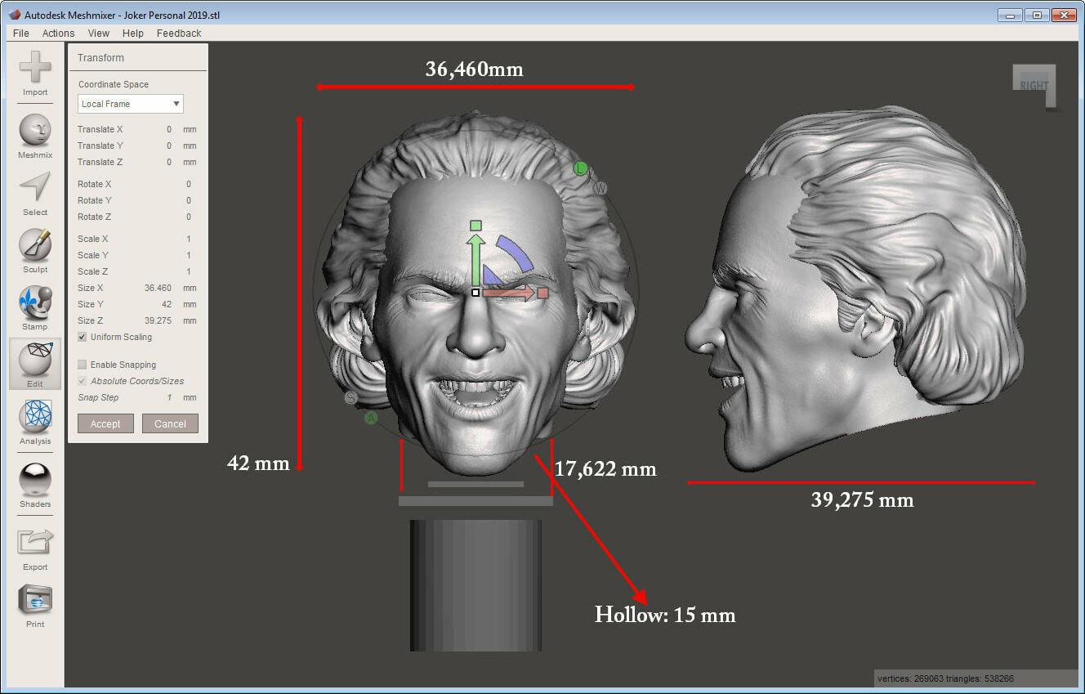Open the Coordinate Space Local Frame dropdown

[131, 104]
